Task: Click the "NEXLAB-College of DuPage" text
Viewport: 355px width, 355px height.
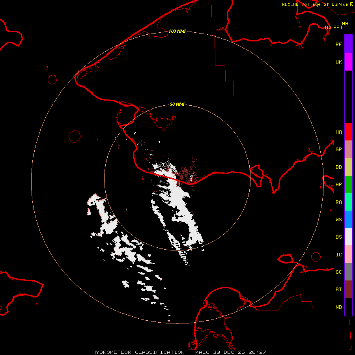Action: click(315, 4)
